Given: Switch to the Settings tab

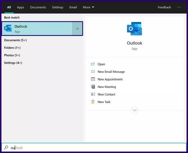Looking at the screenshot, I should 57,7.
